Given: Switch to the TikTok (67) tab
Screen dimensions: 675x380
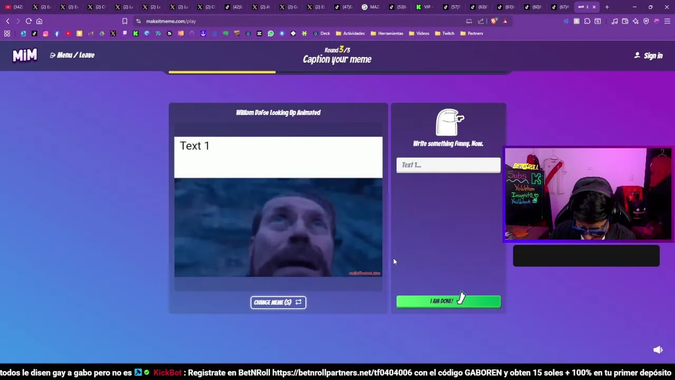Looking at the screenshot, I should point(560,7).
